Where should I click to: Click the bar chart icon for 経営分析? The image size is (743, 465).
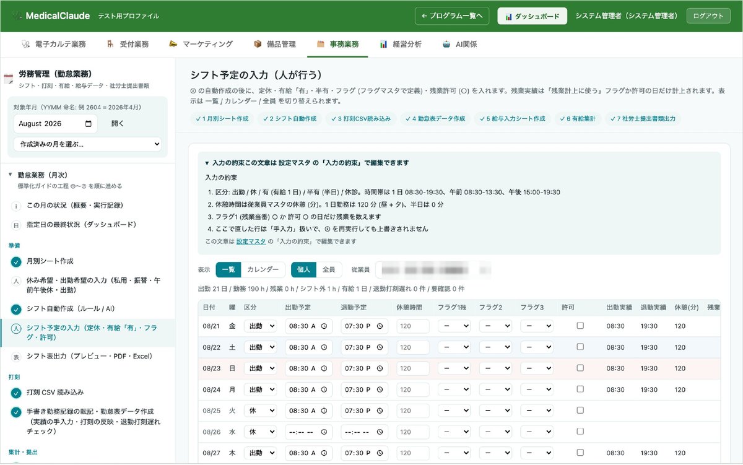pos(384,45)
